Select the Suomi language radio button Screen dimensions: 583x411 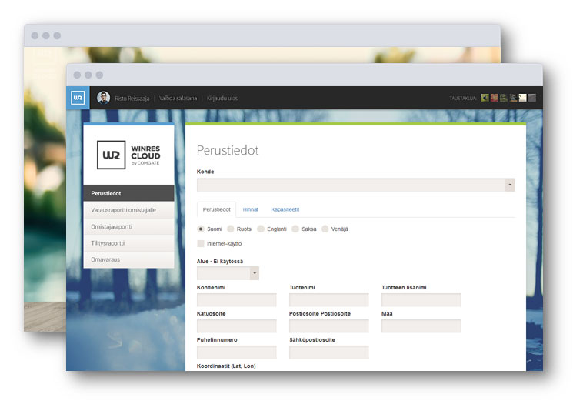(201, 229)
